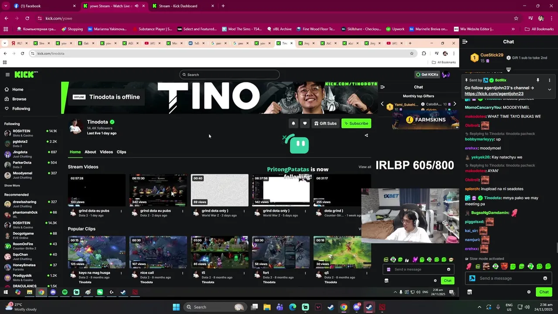The width and height of the screenshot is (558, 314).
Task: Click the outer chat Send a message field
Action: 508,278
